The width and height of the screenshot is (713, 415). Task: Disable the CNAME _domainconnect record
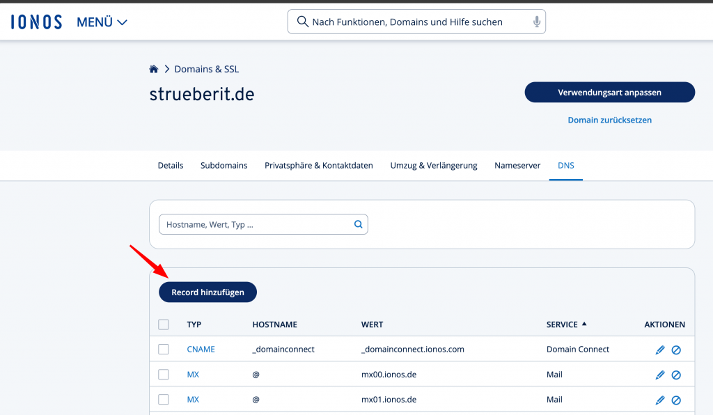(676, 350)
